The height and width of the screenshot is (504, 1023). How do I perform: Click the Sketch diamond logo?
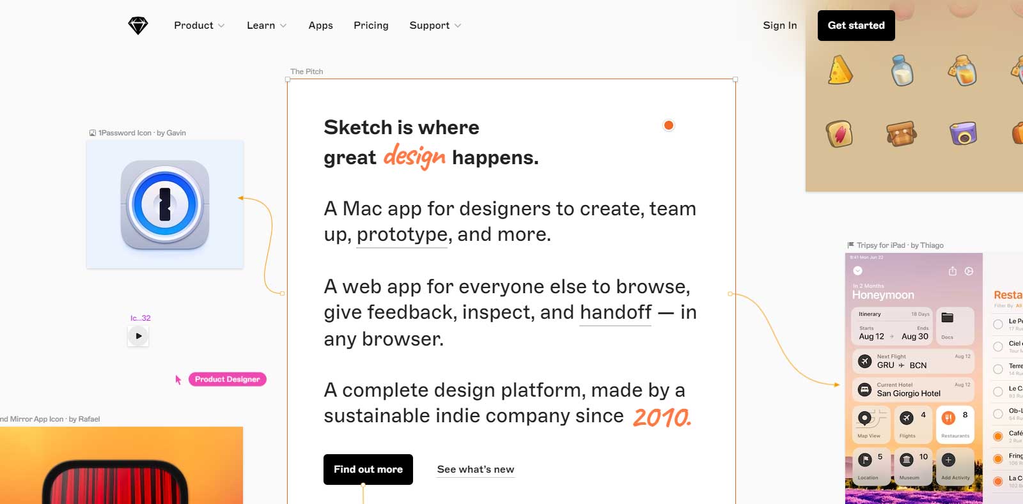click(x=138, y=25)
